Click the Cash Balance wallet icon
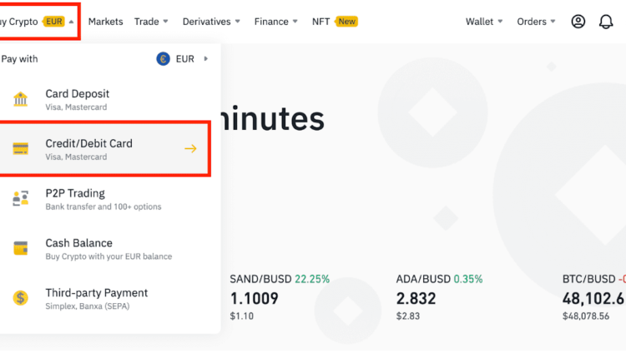 21,248
